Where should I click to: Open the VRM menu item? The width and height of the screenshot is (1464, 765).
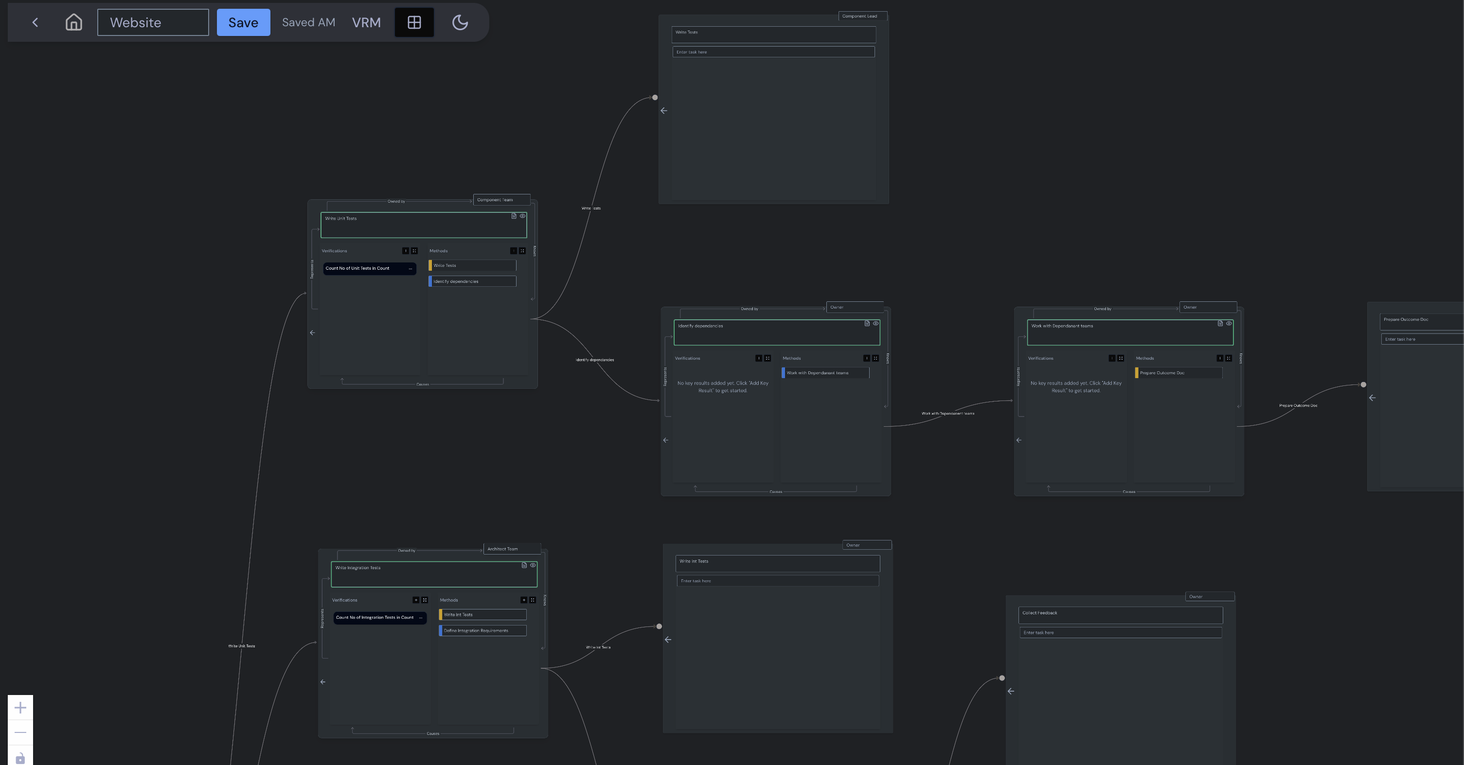pyautogui.click(x=367, y=22)
